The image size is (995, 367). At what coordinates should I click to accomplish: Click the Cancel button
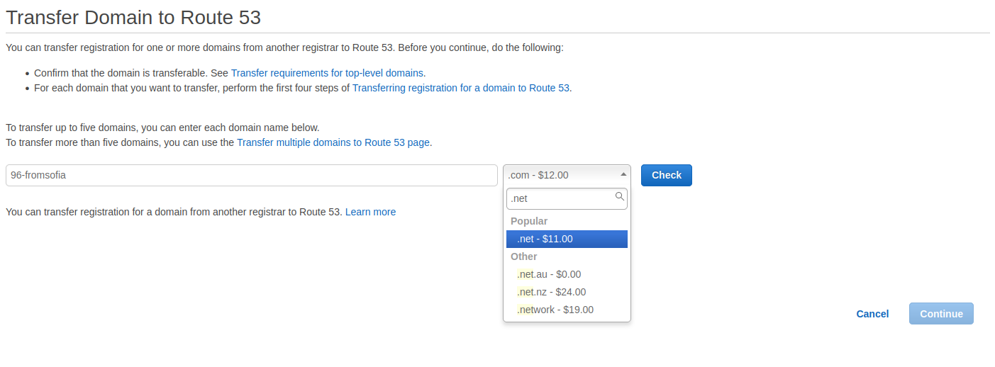pyautogui.click(x=872, y=314)
